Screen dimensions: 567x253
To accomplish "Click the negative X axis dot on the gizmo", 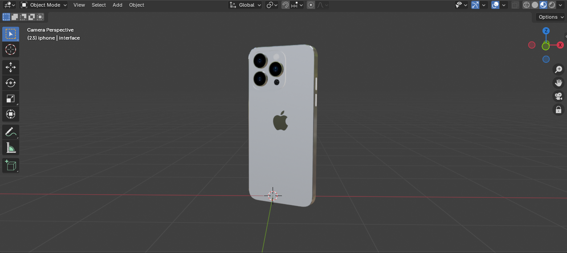I will [x=532, y=45].
